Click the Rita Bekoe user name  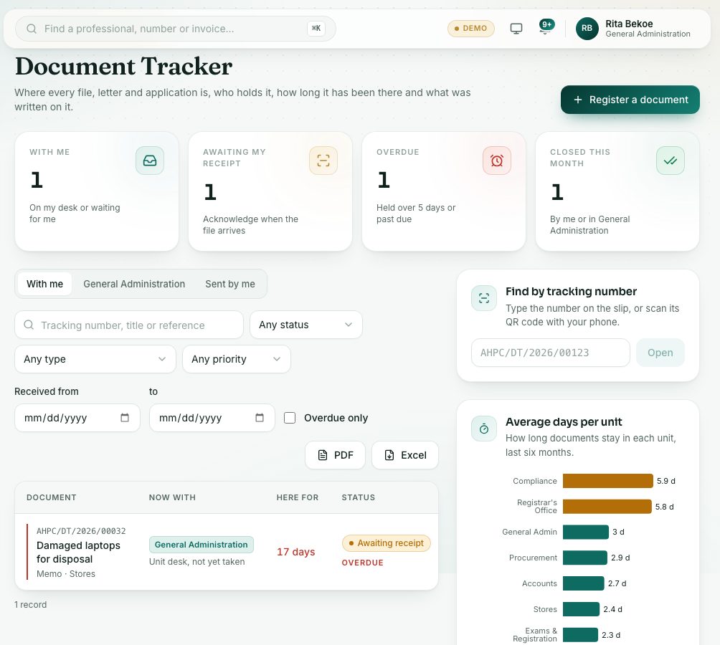point(629,24)
